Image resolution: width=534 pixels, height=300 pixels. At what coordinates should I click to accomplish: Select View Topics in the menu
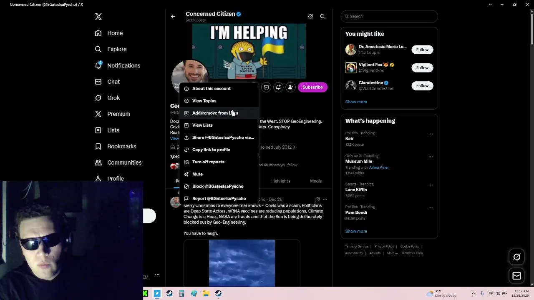[218, 101]
